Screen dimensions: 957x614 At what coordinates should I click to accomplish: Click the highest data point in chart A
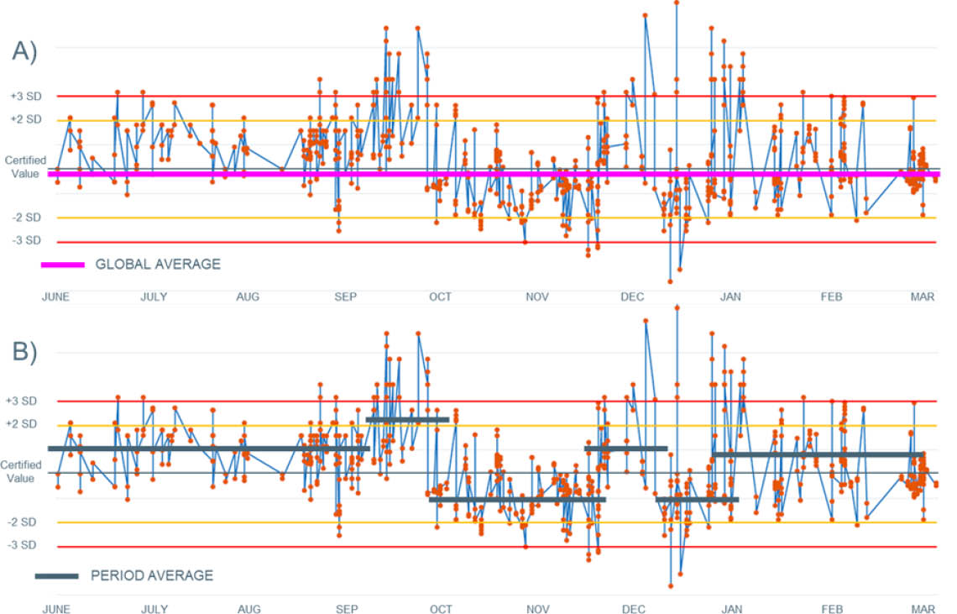[677, 3]
